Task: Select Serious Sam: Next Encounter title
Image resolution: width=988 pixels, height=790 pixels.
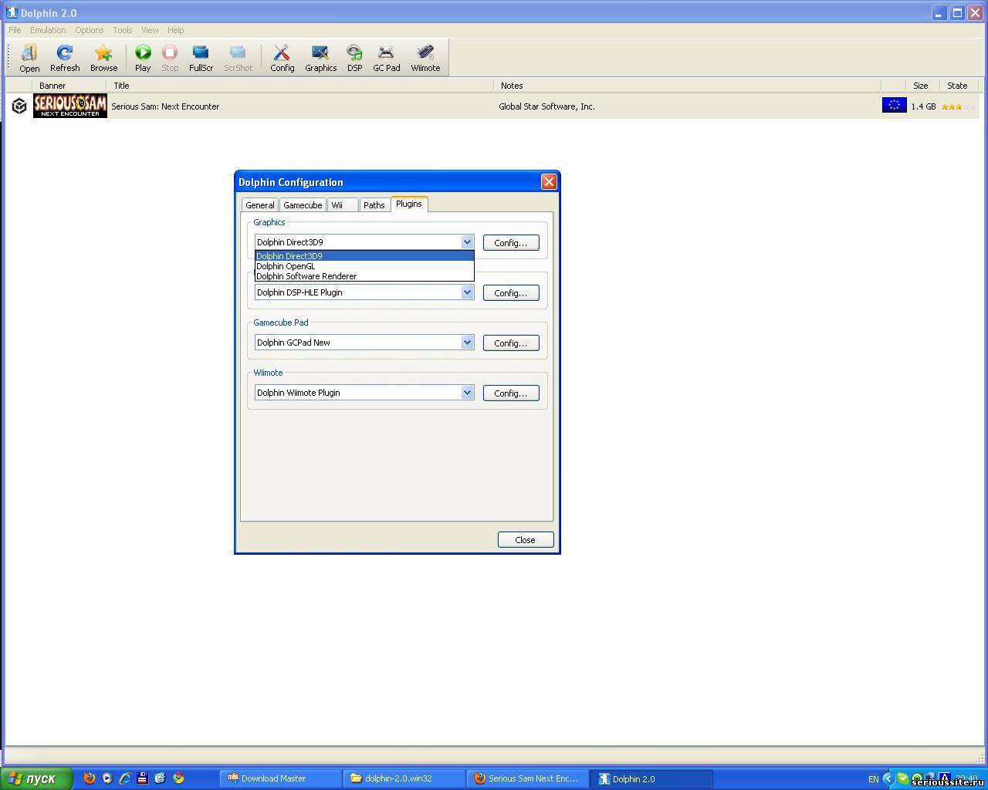Action: [165, 106]
